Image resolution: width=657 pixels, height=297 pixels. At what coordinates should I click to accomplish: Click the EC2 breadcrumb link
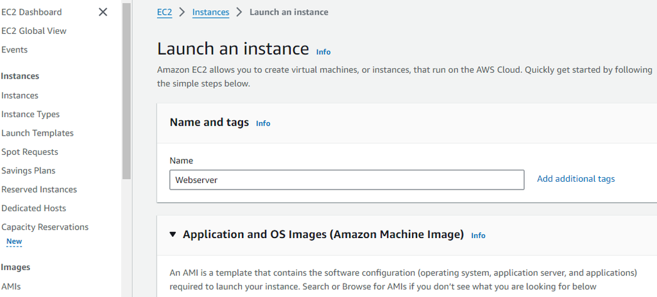[164, 12]
